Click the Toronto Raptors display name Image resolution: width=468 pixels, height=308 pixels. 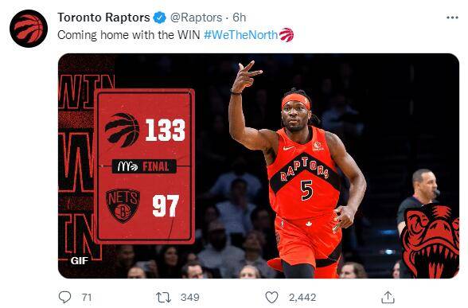[x=103, y=18]
